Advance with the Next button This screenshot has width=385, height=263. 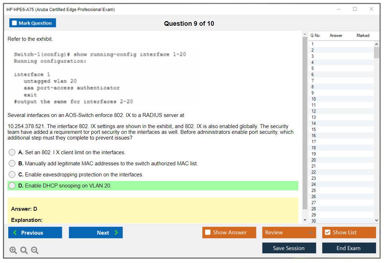coord(96,233)
